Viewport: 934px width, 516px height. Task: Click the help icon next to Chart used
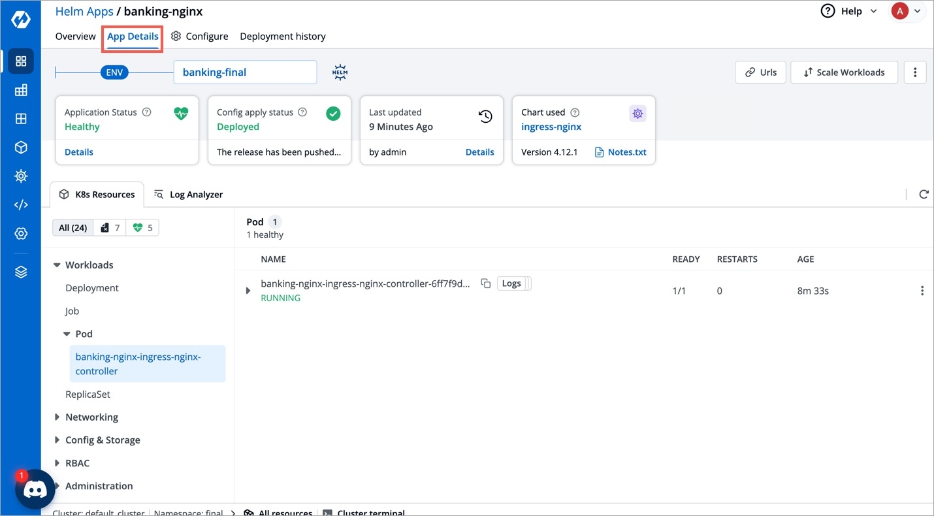pyautogui.click(x=575, y=112)
